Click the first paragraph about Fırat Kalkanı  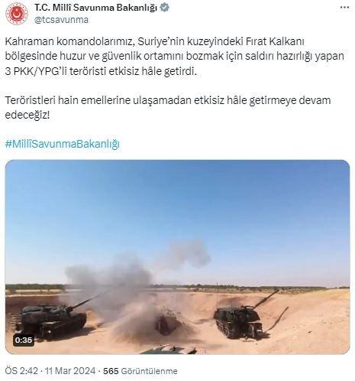[175, 56]
